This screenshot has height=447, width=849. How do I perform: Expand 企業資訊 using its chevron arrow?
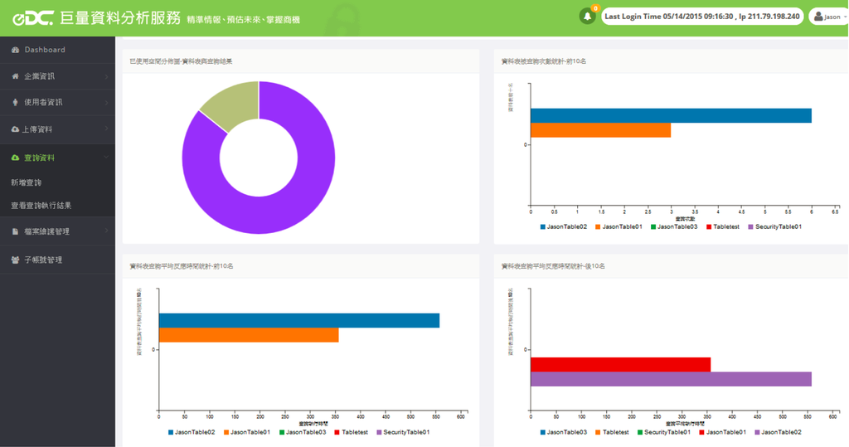pyautogui.click(x=107, y=77)
